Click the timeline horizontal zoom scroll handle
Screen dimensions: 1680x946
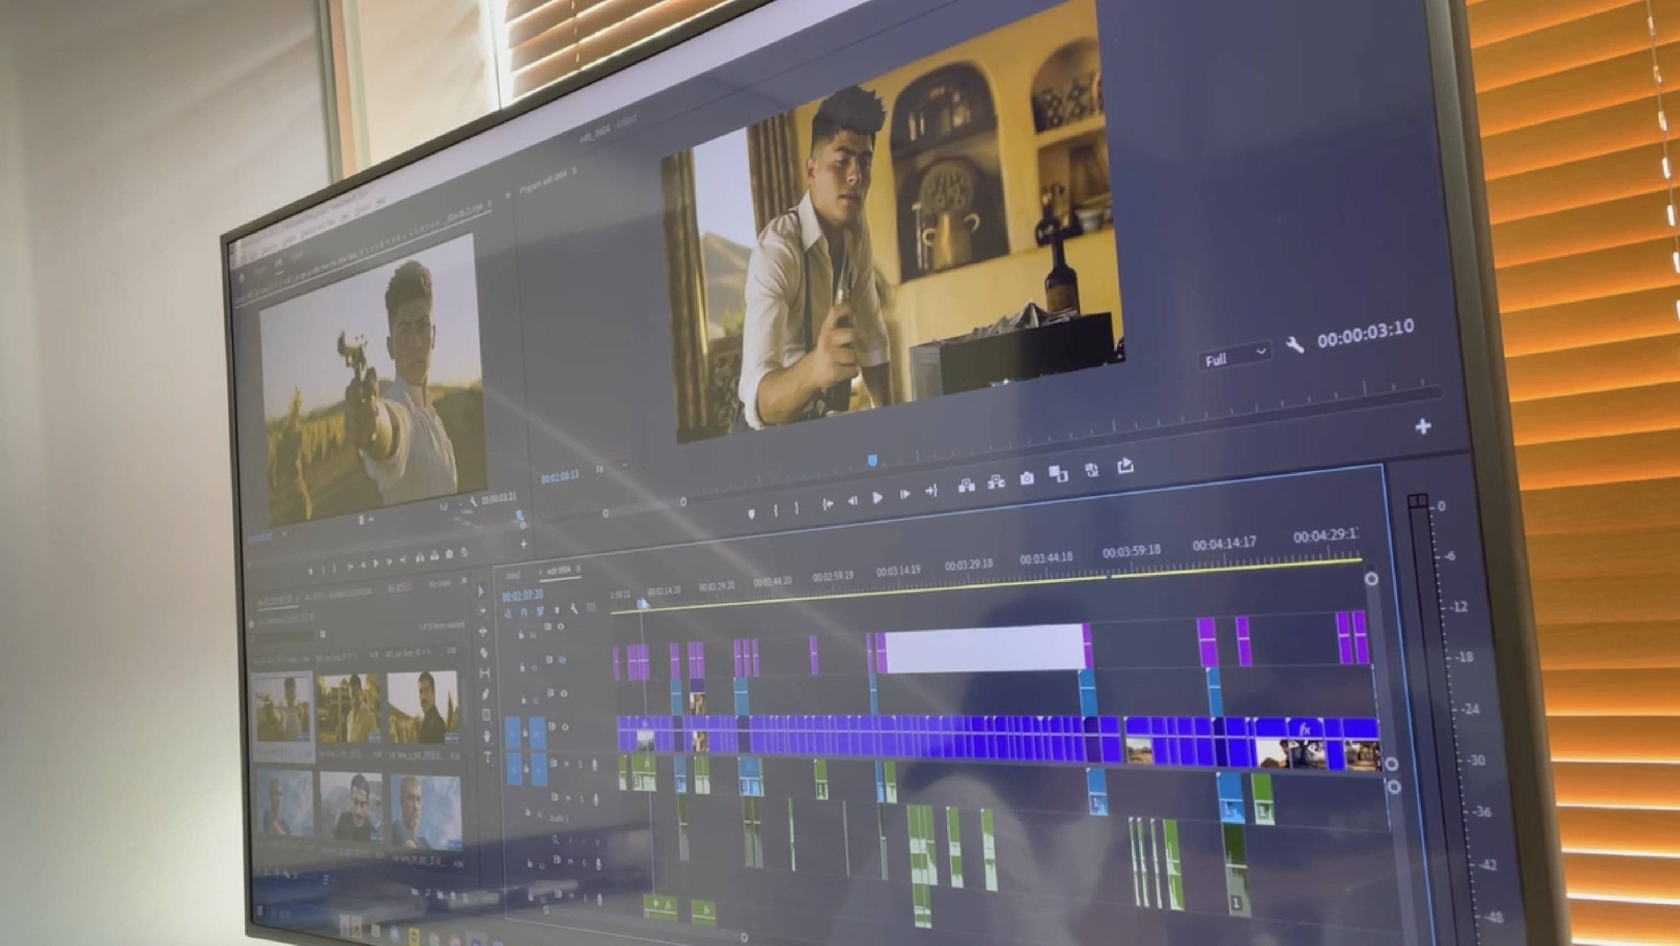point(744,937)
